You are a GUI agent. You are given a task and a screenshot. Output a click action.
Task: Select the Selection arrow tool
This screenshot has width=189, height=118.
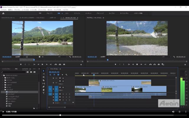(43, 71)
